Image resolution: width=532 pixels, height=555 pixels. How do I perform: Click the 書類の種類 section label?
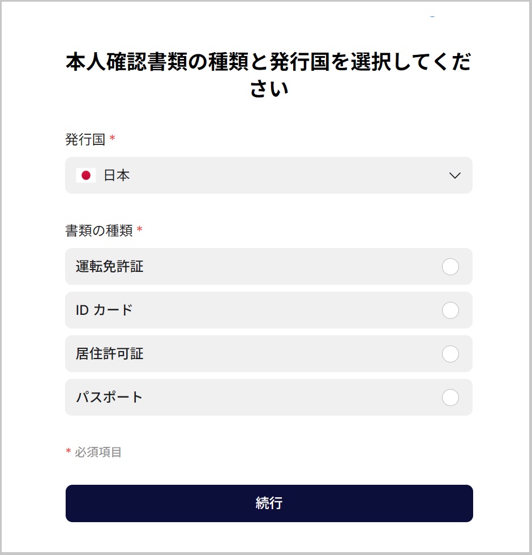click(99, 230)
